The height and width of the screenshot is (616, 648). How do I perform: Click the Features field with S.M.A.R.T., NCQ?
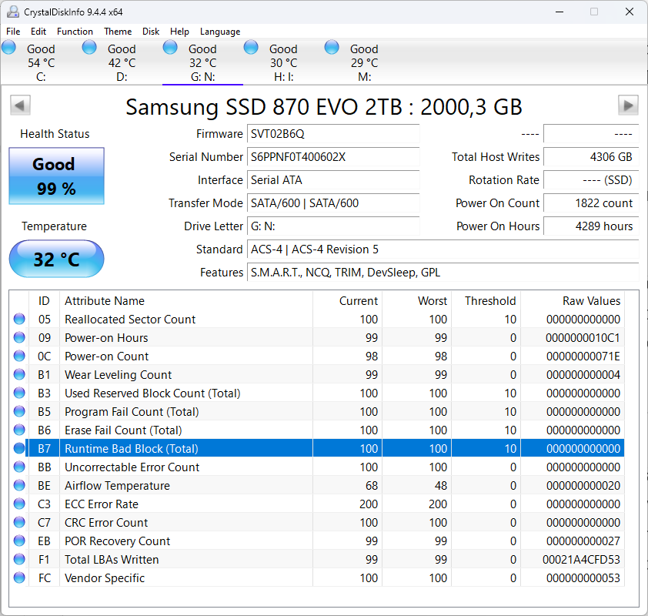point(443,273)
